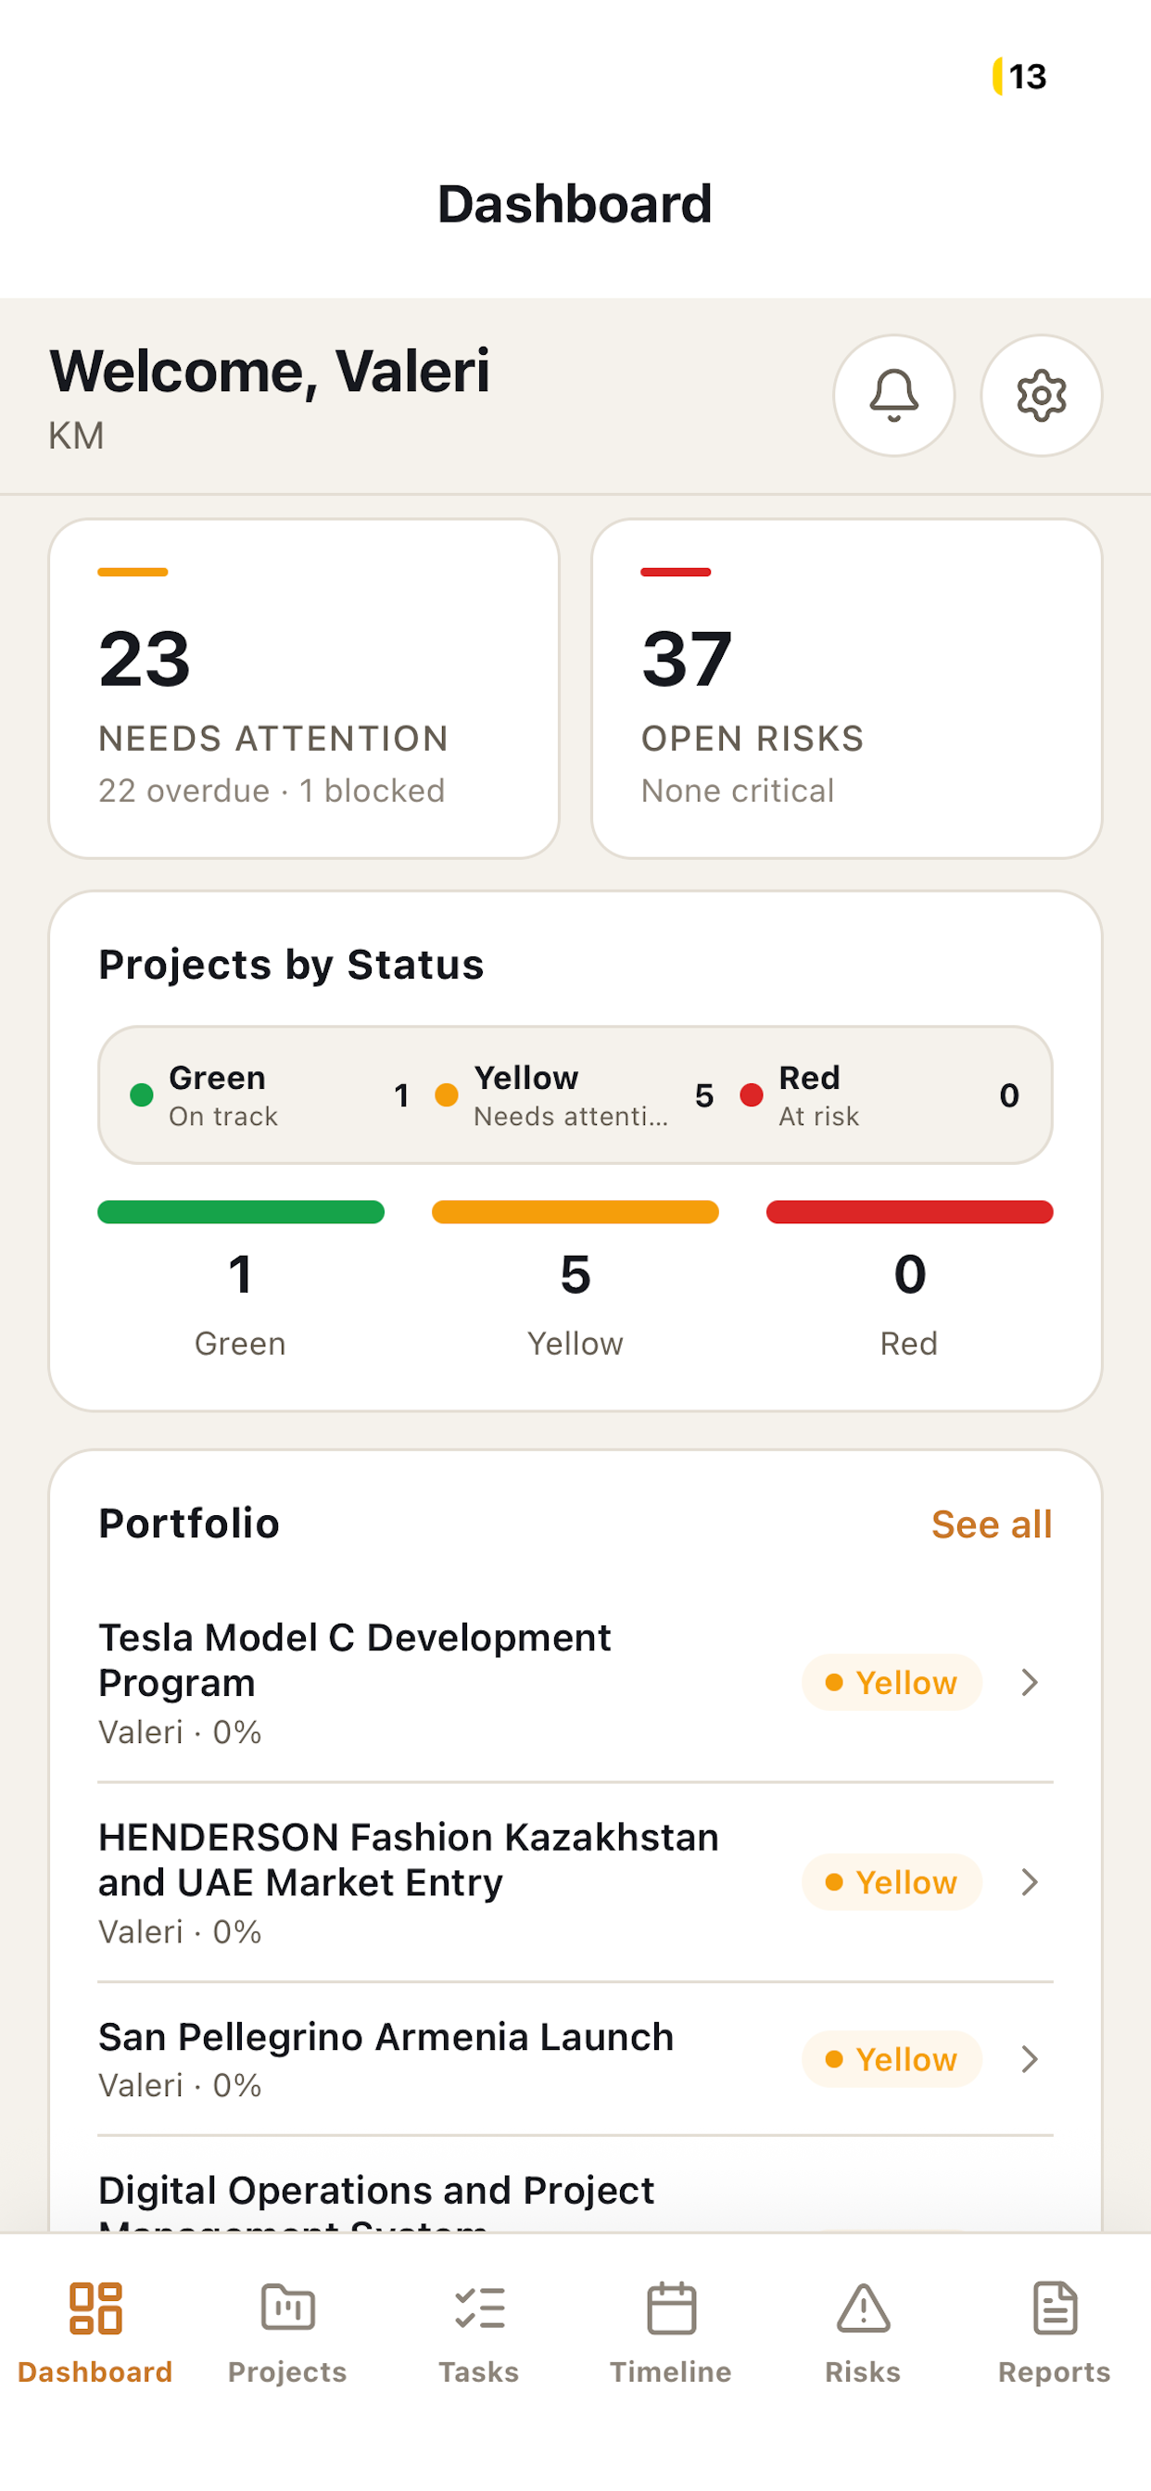Open settings gear icon
The height and width of the screenshot is (2491, 1151).
click(x=1041, y=396)
